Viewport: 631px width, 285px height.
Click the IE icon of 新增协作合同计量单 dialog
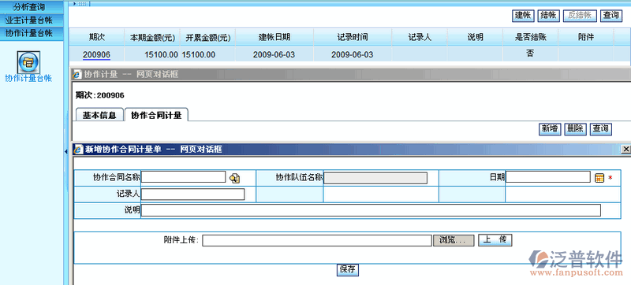(x=78, y=150)
